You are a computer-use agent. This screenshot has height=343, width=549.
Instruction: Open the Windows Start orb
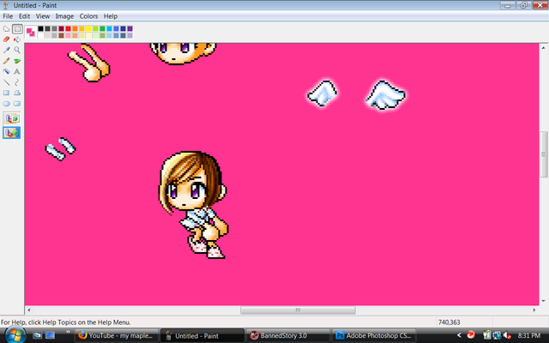15,335
